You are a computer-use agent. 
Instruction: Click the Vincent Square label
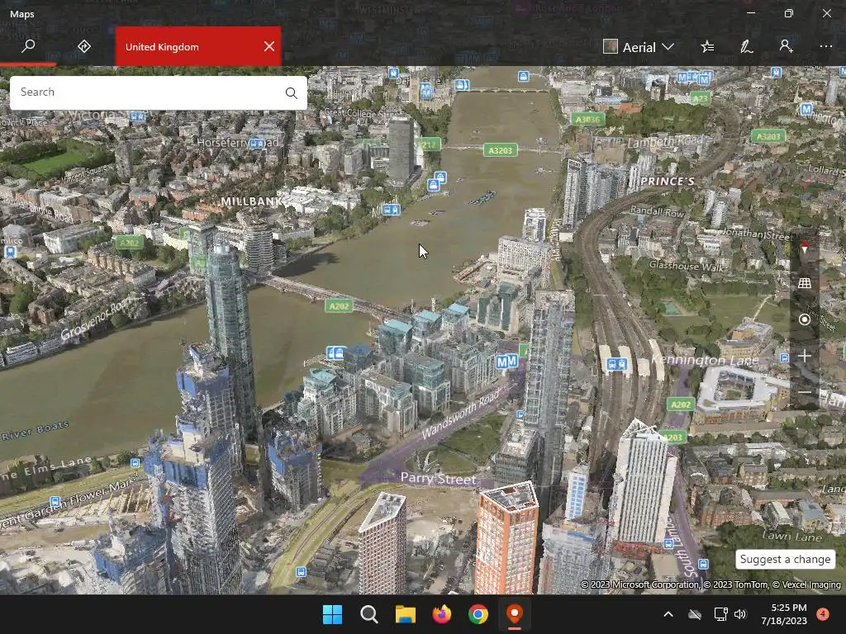click(x=85, y=175)
